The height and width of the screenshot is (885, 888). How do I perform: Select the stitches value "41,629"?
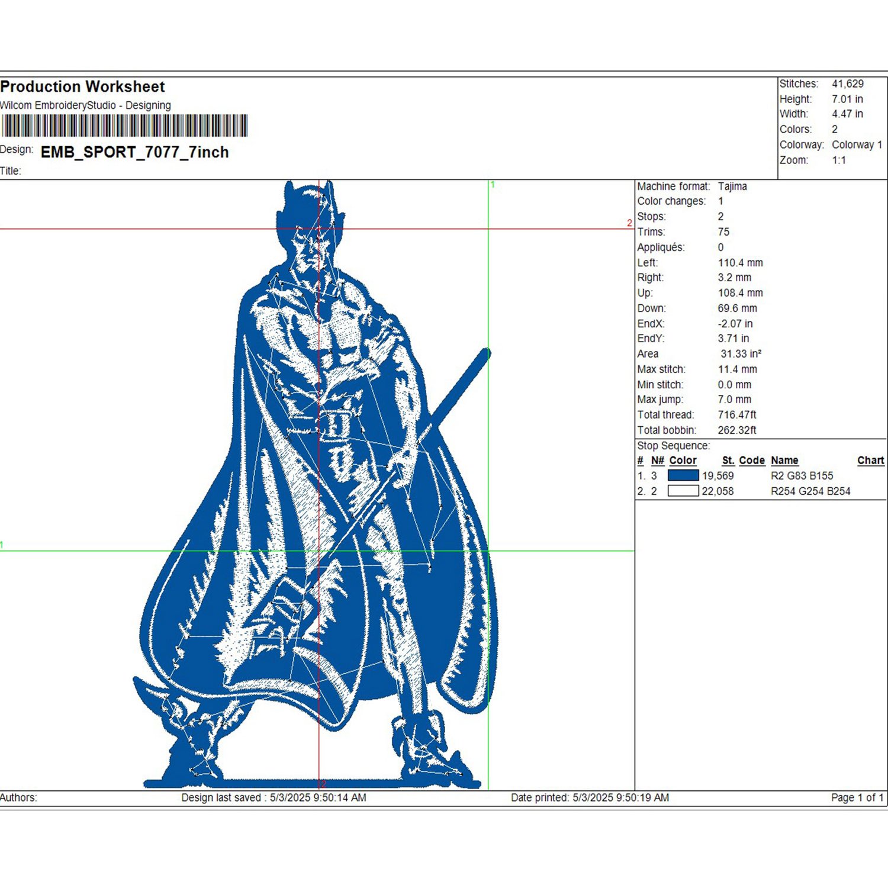(x=848, y=84)
